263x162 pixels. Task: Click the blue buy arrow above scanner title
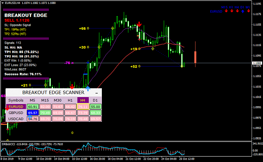[x=88, y=88]
